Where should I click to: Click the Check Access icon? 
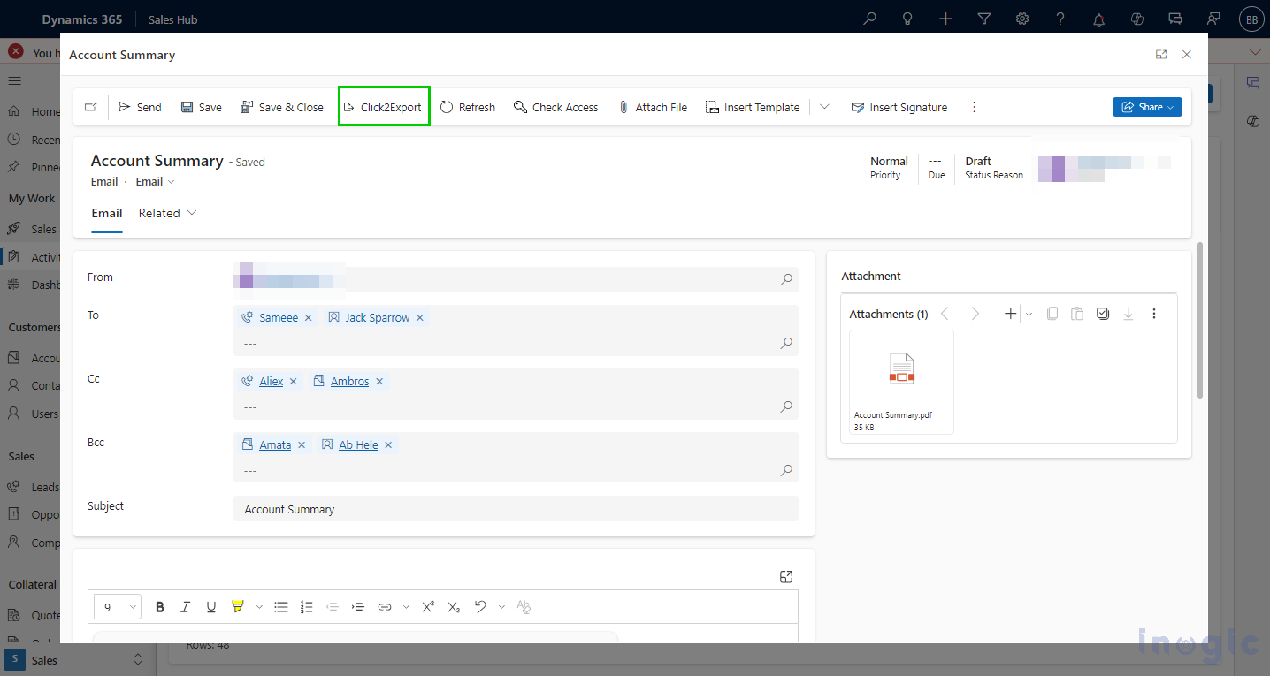[520, 107]
